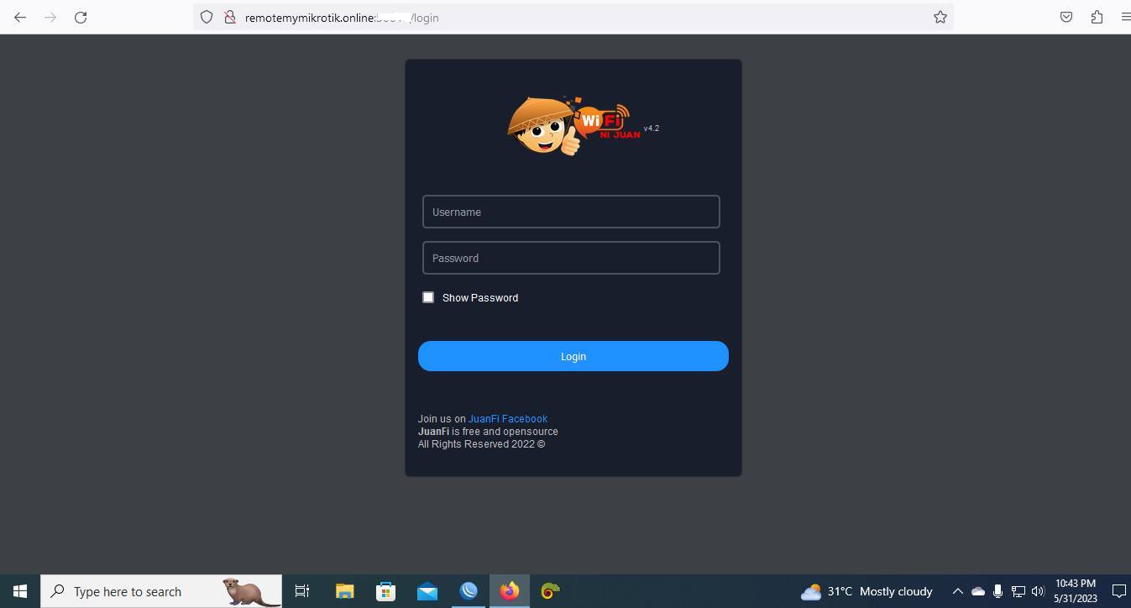Open the green swirl app in the taskbar
This screenshot has width=1131, height=608.
pos(550,591)
